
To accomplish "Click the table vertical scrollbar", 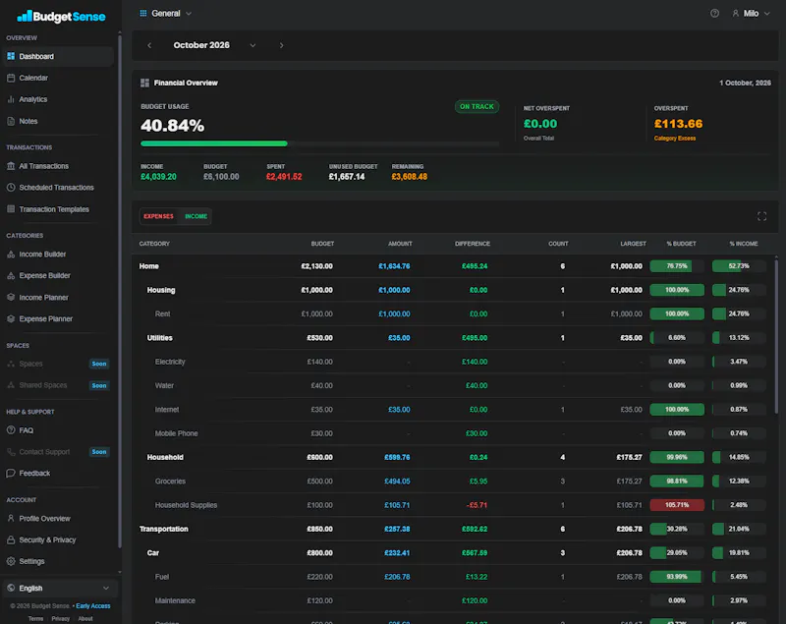I will click(x=776, y=336).
